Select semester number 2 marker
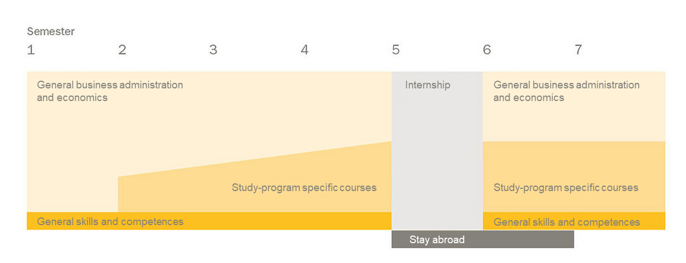The image size is (686, 263). coord(122,50)
